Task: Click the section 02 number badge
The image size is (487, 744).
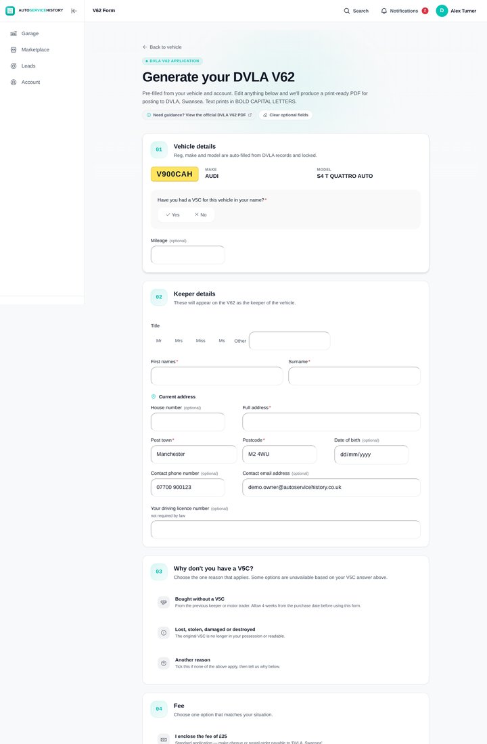Action: [x=159, y=297]
